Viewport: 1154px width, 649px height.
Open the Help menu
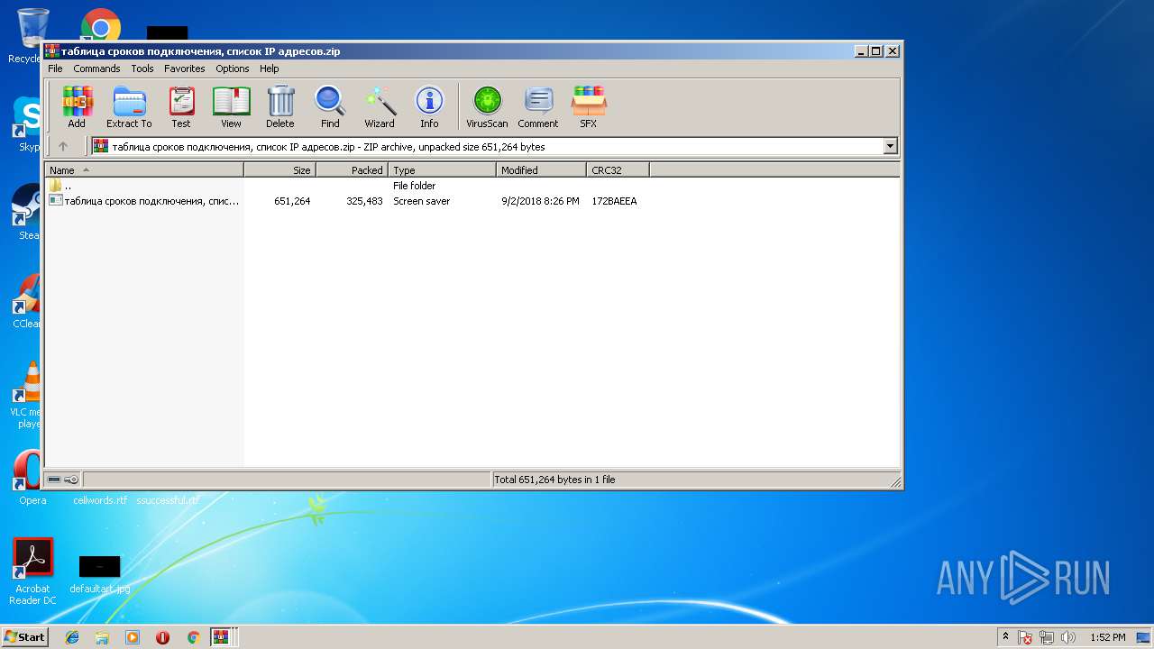270,69
